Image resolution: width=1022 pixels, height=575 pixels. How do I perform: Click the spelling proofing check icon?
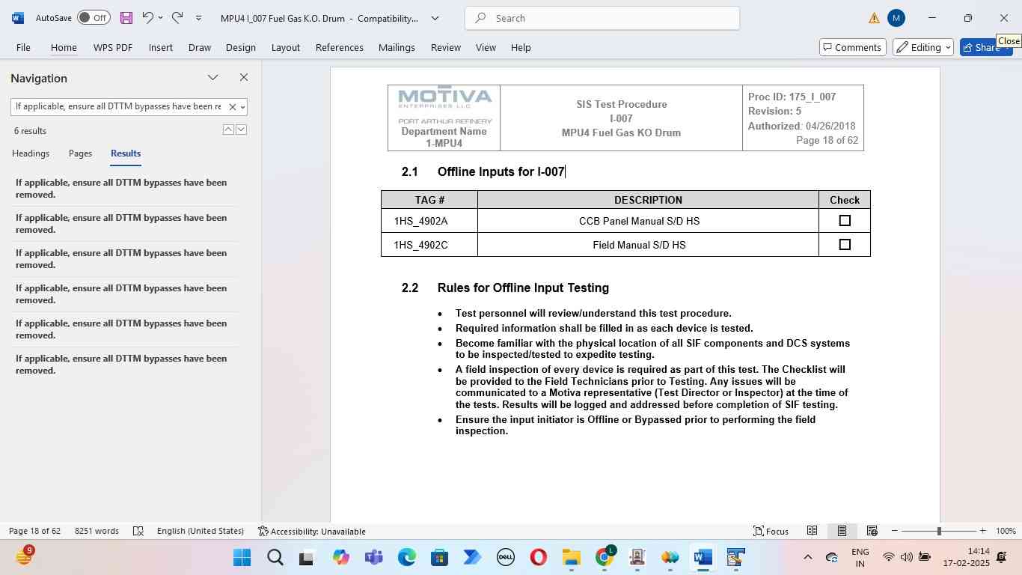[x=138, y=531]
